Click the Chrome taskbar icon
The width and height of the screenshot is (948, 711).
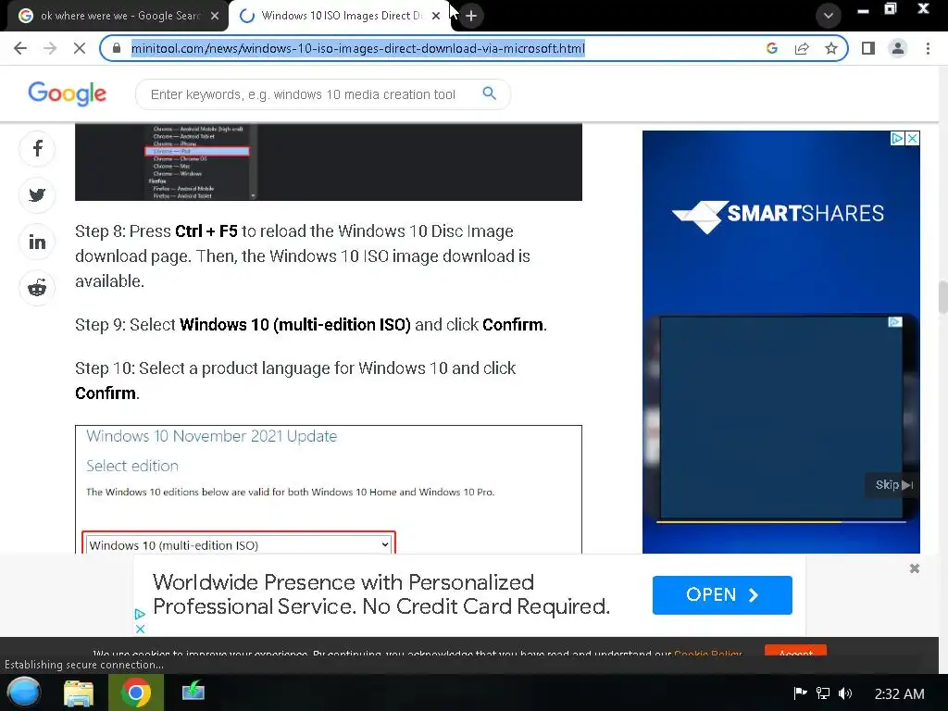pyautogui.click(x=135, y=692)
